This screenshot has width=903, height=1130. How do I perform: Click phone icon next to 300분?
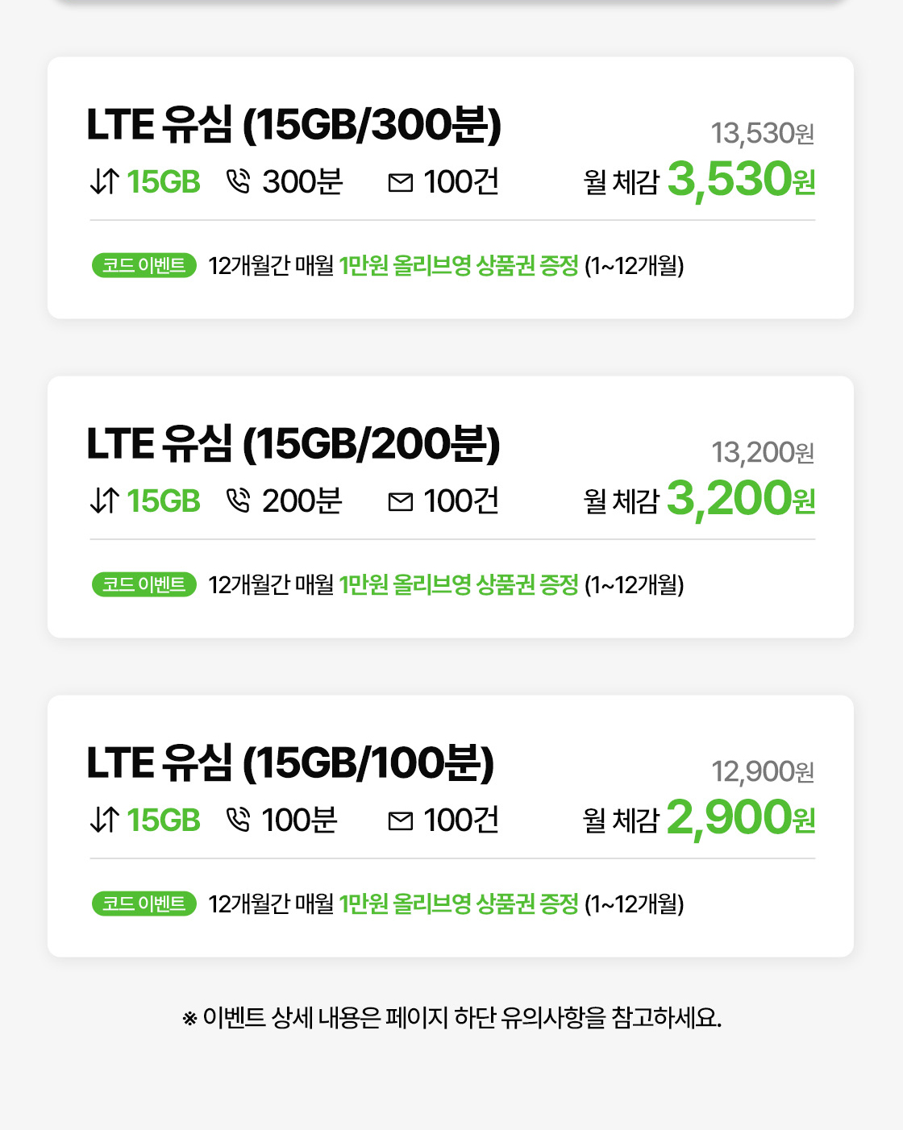[x=239, y=182]
